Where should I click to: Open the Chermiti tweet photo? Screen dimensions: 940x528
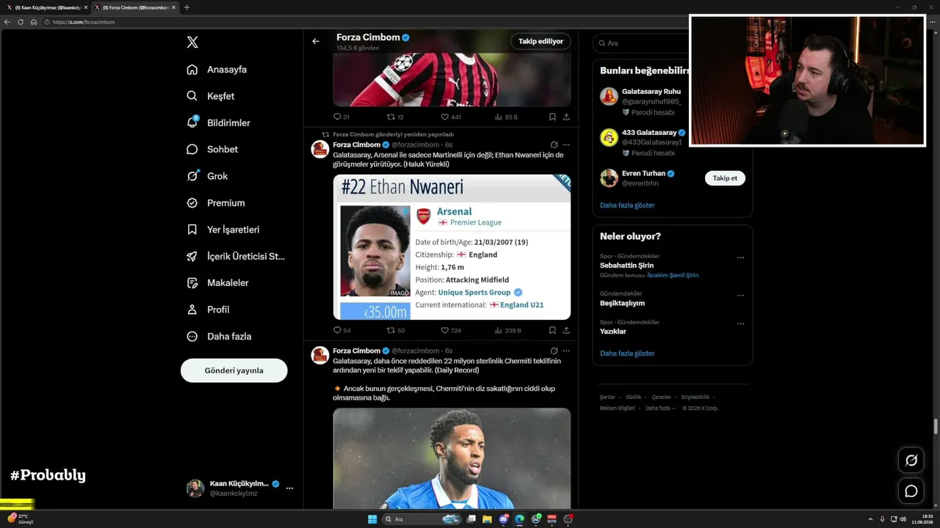pos(452,458)
